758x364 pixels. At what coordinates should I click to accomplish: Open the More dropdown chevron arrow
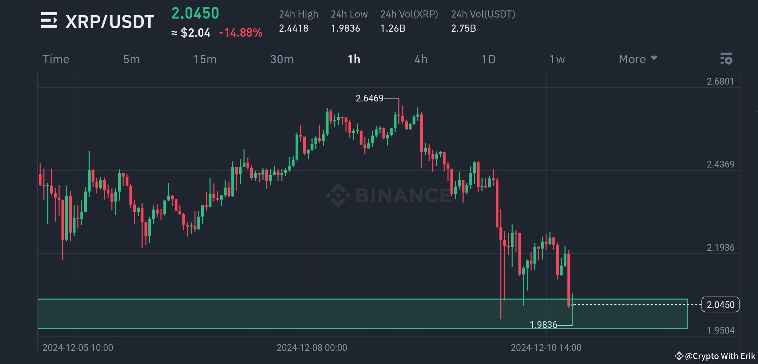[654, 58]
